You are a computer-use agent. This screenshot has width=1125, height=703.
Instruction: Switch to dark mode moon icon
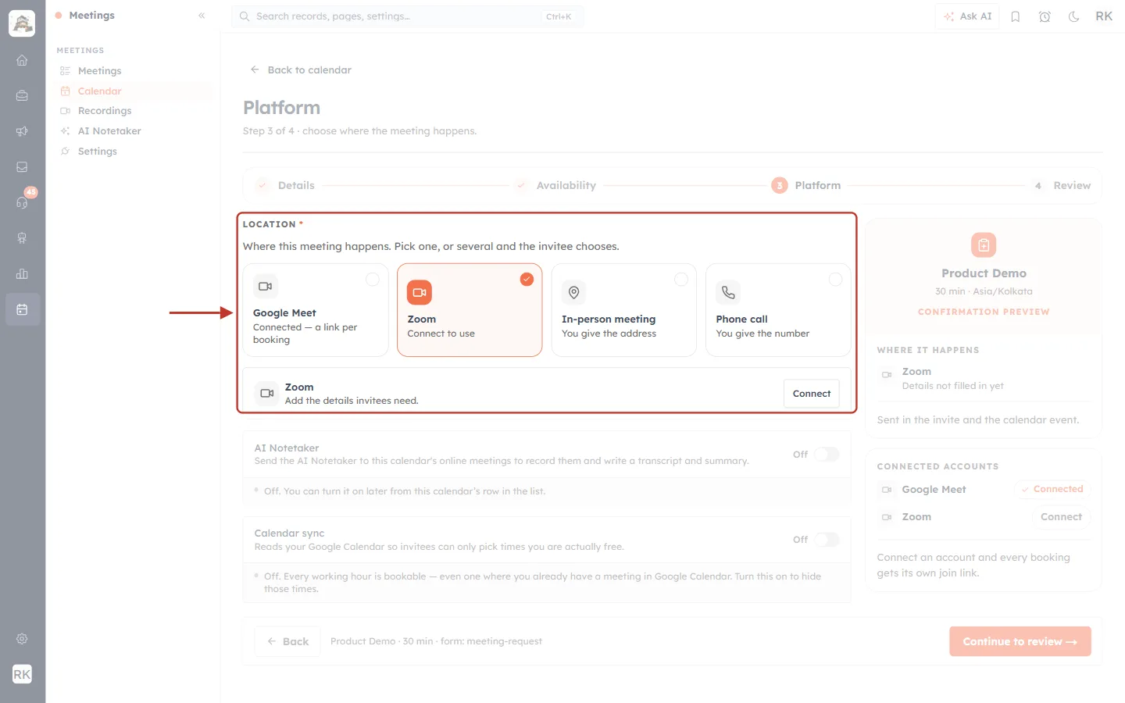(1074, 16)
